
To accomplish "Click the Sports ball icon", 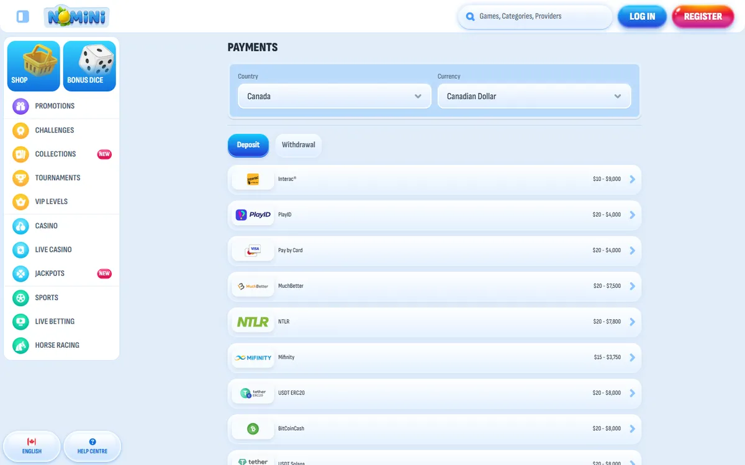I will pos(20,298).
